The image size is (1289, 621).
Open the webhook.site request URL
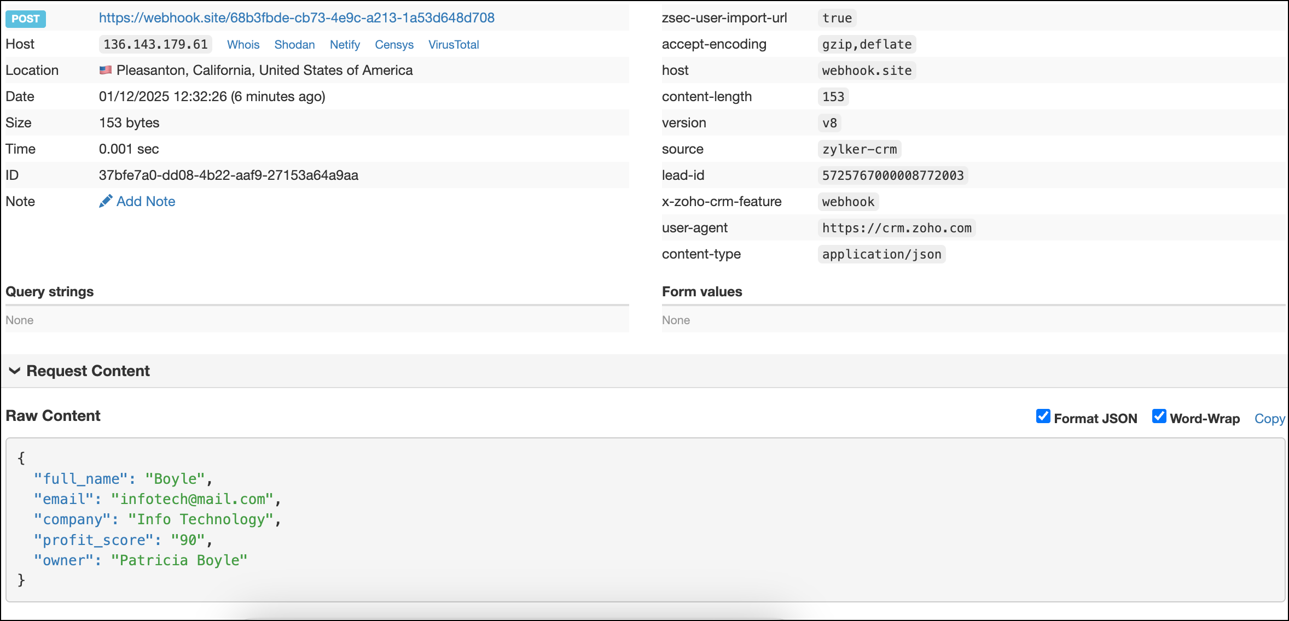click(297, 17)
